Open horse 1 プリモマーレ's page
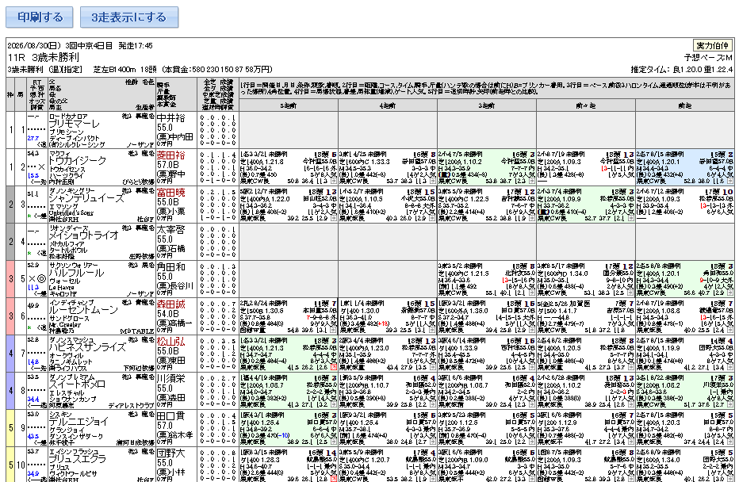 [x=74, y=124]
